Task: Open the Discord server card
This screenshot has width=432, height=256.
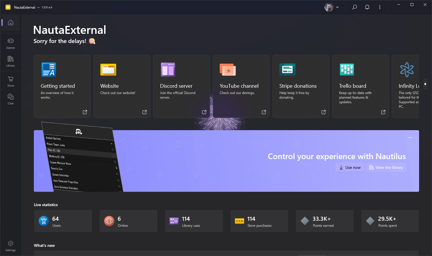Action: 182,86
